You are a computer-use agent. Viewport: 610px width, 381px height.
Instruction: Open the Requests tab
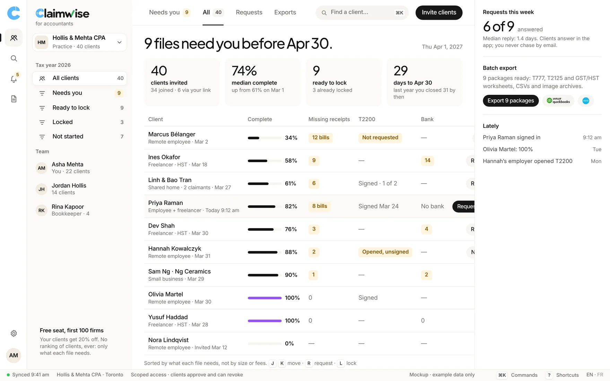click(x=249, y=12)
